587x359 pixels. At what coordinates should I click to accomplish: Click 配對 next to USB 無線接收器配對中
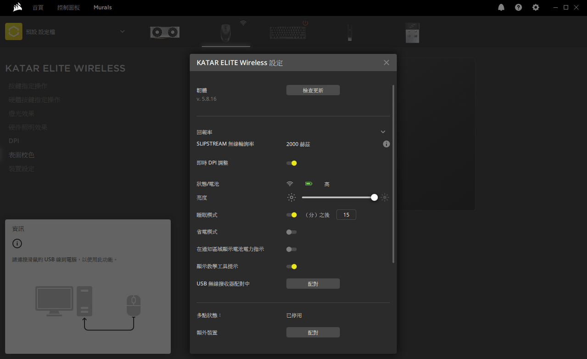[313, 283]
